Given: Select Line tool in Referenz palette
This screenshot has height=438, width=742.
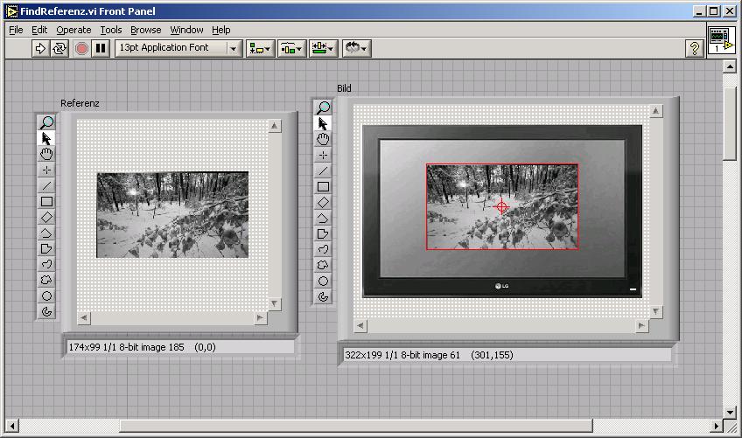Looking at the screenshot, I should (x=46, y=185).
